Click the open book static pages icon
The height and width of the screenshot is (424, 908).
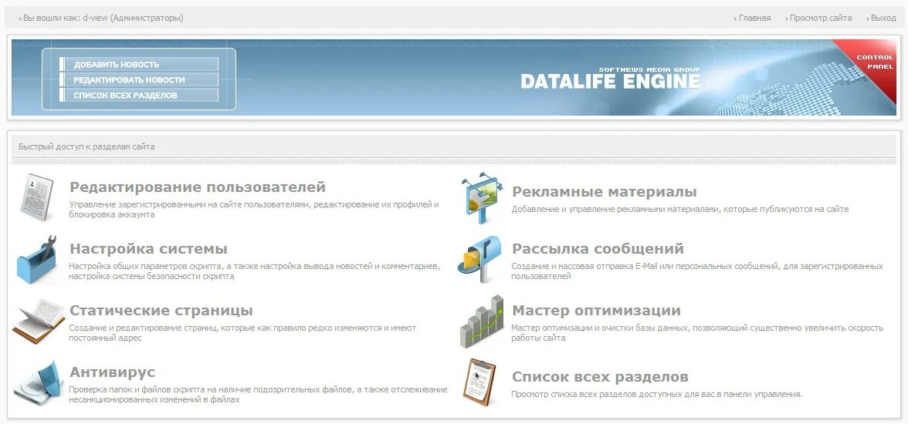[x=39, y=321]
